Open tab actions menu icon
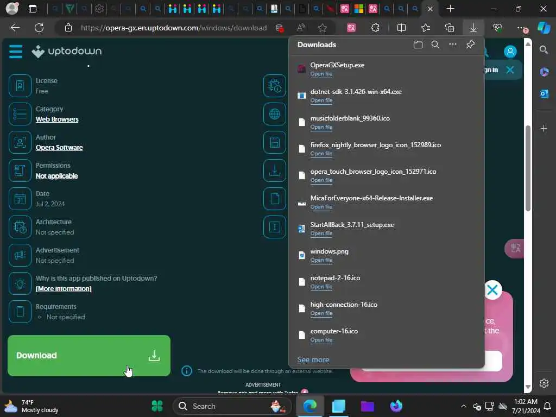 click(32, 9)
